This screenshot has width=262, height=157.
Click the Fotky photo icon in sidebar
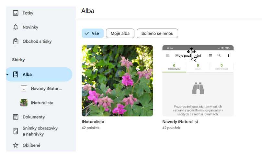click(16, 13)
